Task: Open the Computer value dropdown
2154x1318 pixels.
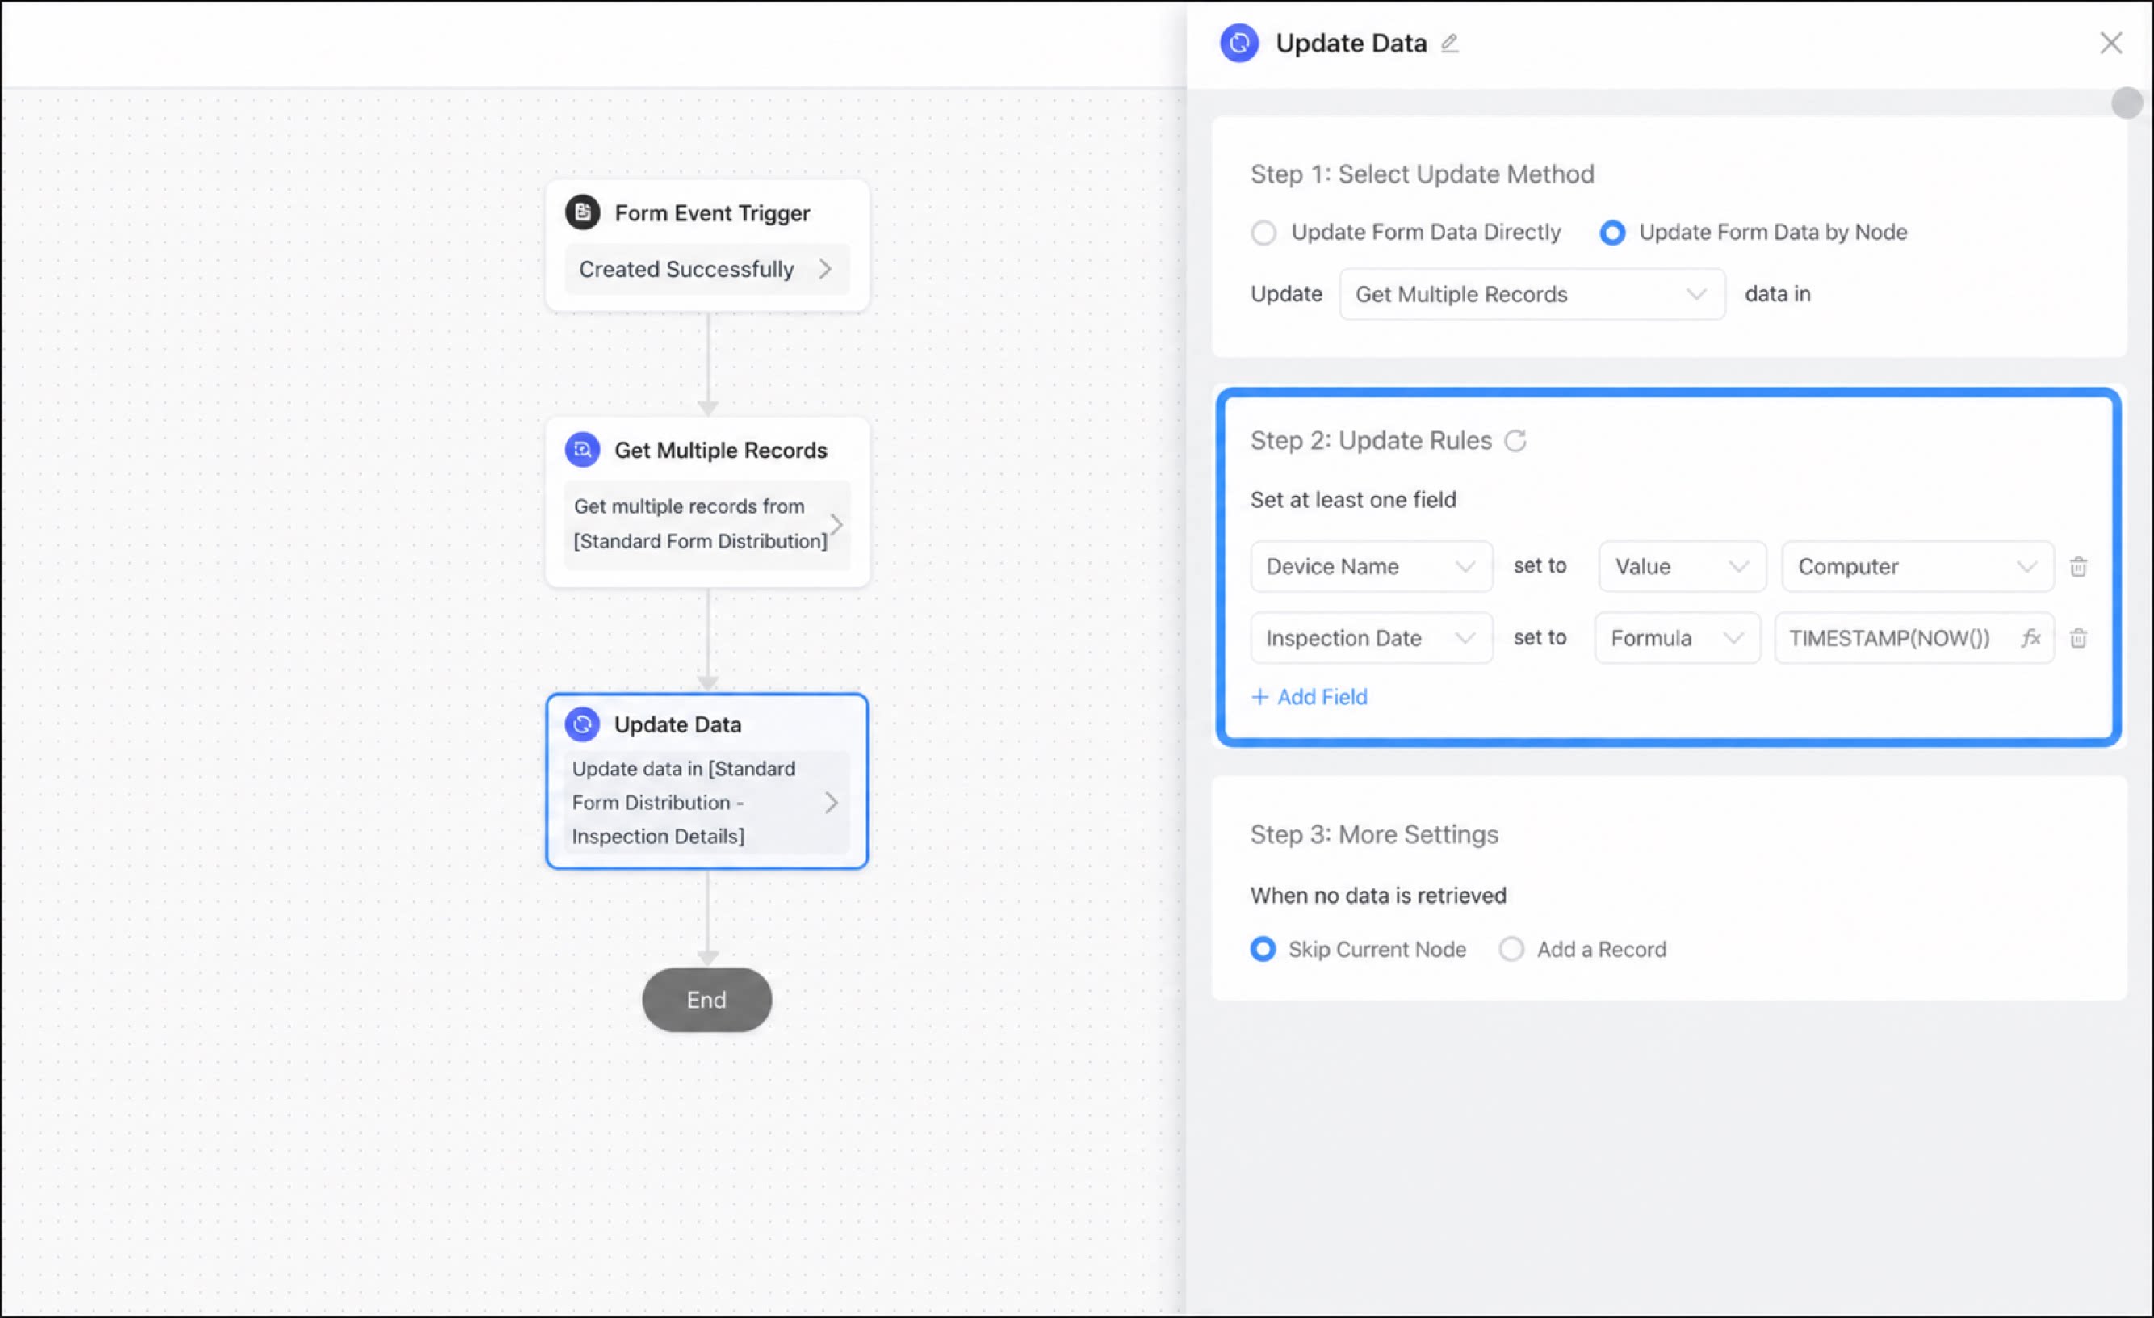Action: pyautogui.click(x=1917, y=567)
